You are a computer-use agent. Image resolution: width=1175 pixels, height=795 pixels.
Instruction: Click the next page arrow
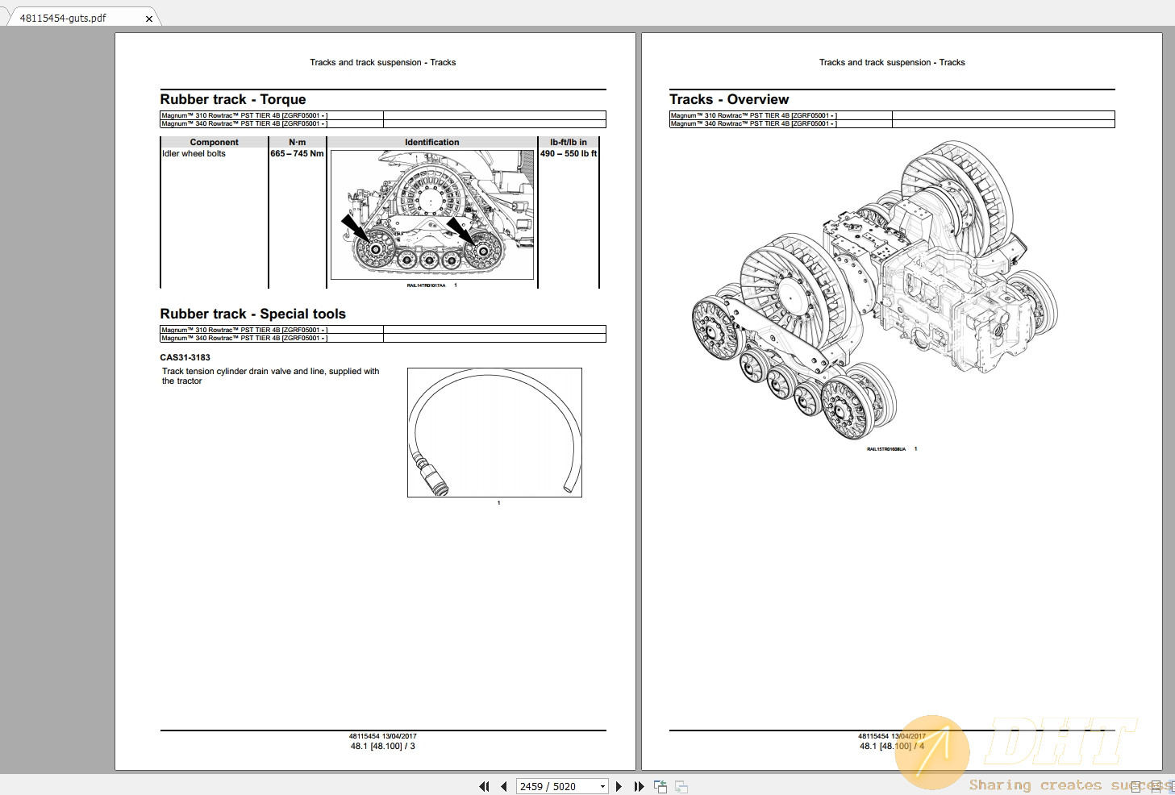(x=619, y=786)
